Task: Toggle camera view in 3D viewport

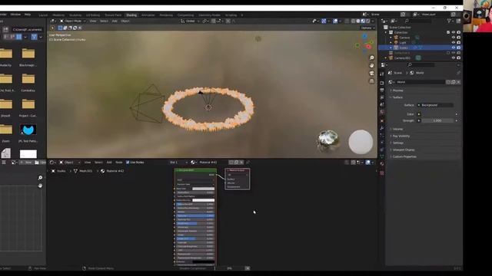Action: (x=372, y=74)
